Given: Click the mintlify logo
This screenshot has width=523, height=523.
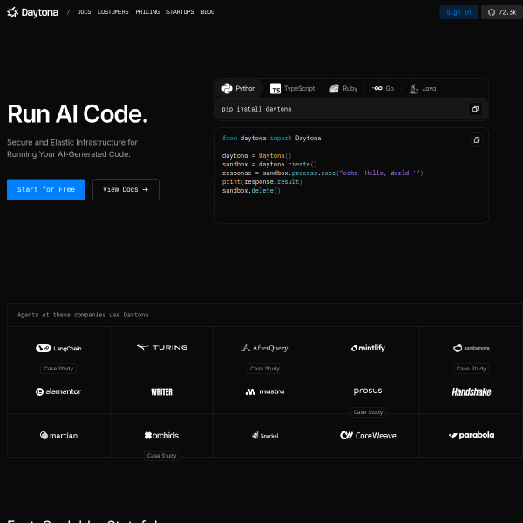Looking at the screenshot, I should coord(368,348).
